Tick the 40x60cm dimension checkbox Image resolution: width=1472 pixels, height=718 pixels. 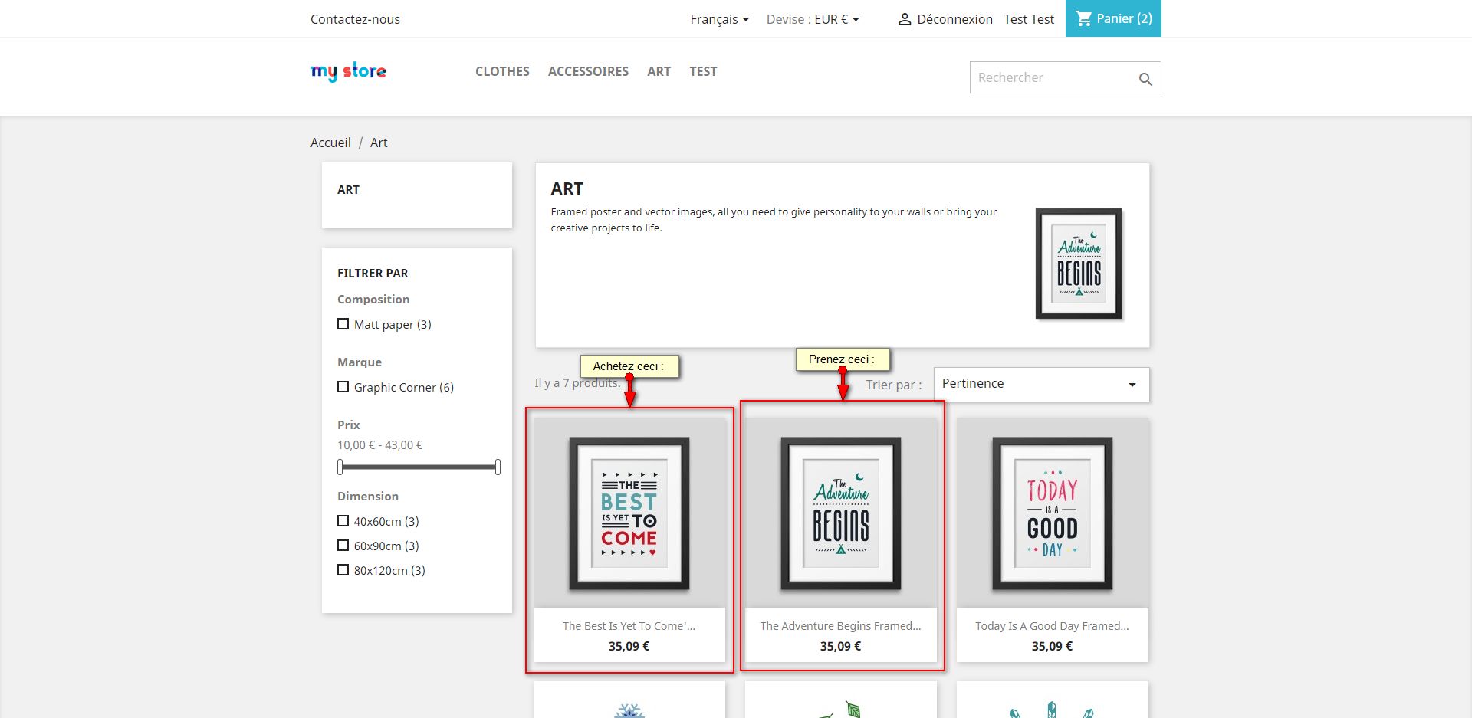343,521
